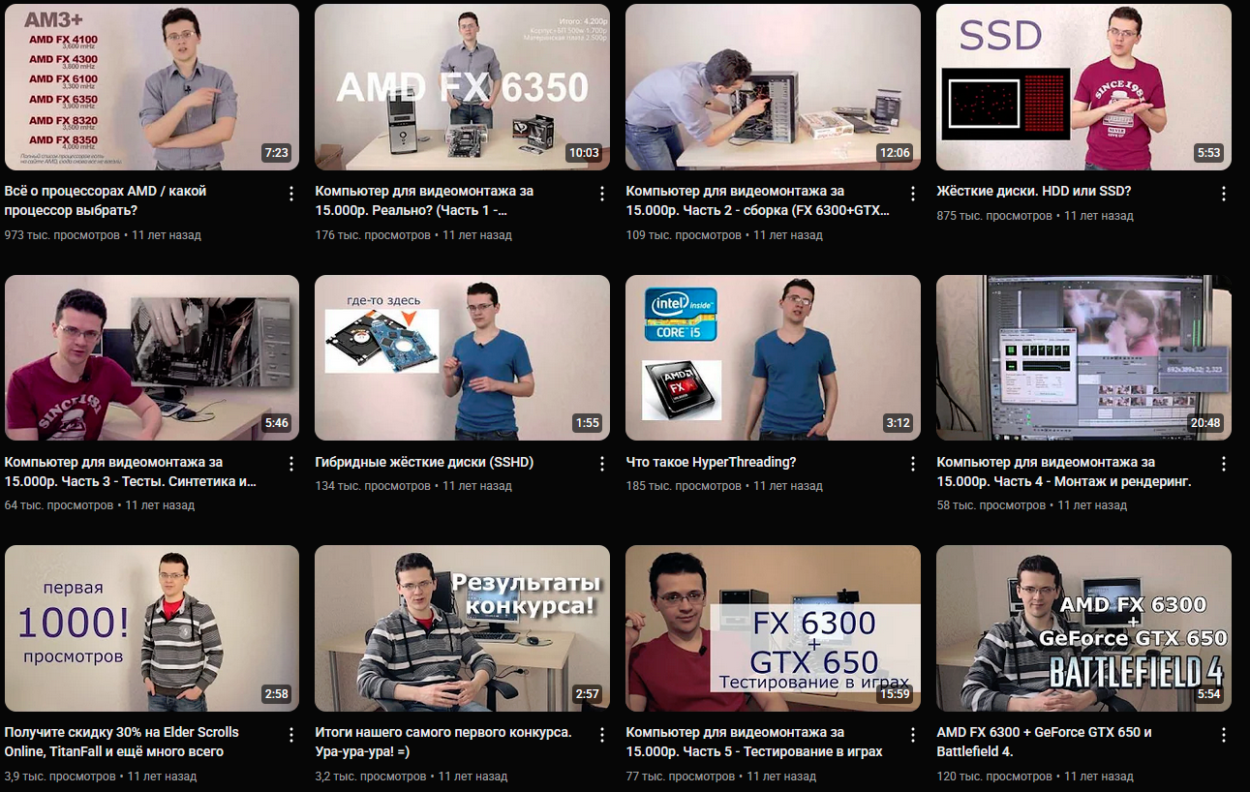Click the 5:53 duration badge

pos(1209,153)
